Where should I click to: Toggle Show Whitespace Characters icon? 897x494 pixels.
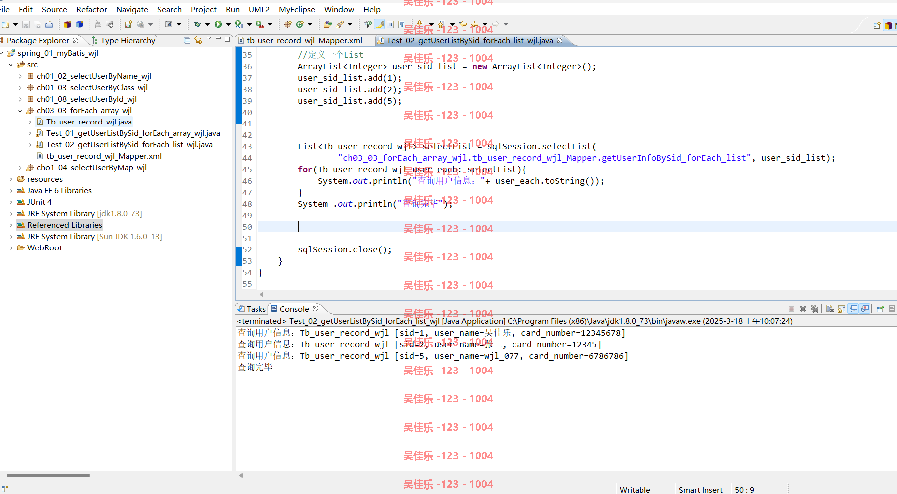pyautogui.click(x=401, y=24)
